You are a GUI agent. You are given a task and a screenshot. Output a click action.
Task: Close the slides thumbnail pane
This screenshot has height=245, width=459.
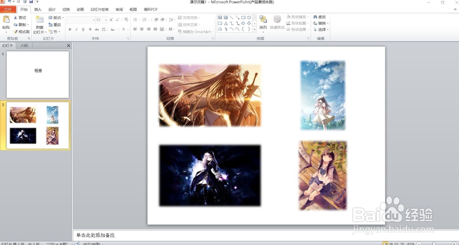(x=68, y=45)
